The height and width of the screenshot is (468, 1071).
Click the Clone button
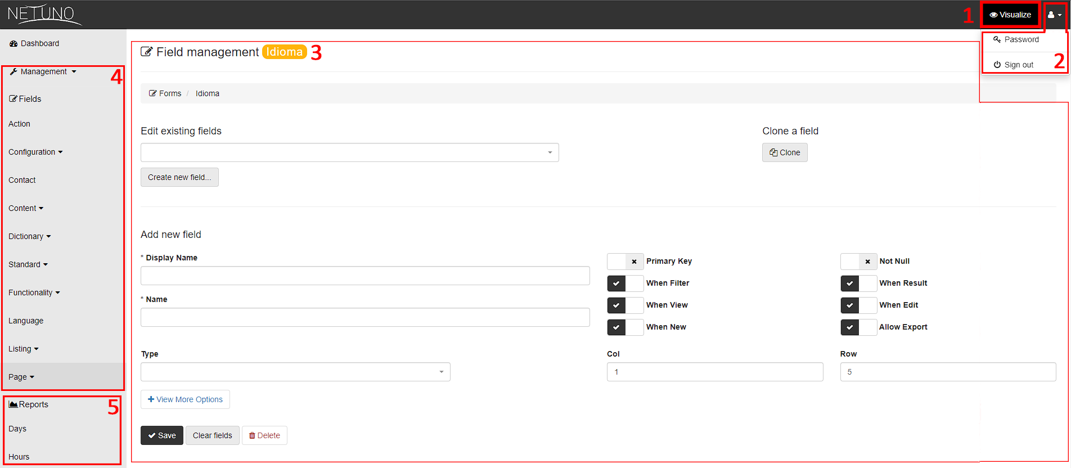[x=785, y=152]
